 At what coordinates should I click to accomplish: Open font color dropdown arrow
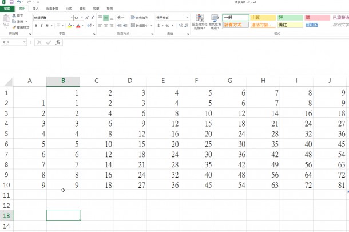82,26
